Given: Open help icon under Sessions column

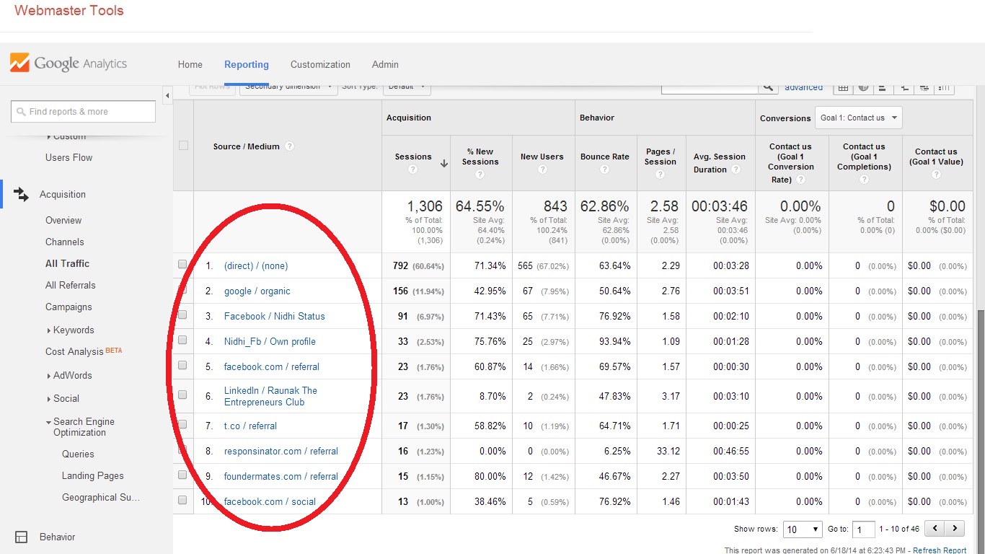Looking at the screenshot, I should tap(412, 170).
